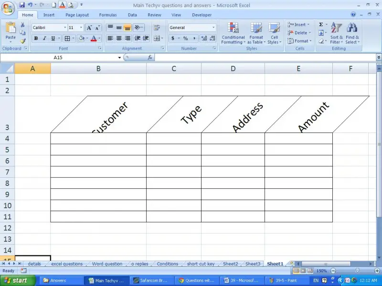Viewport: 382px width, 286px height.
Task: Apply Fill Color bucket
Action: click(81, 39)
